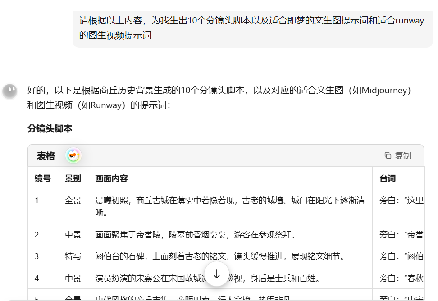Click the 台词 column header
438x301 pixels.
click(388, 178)
